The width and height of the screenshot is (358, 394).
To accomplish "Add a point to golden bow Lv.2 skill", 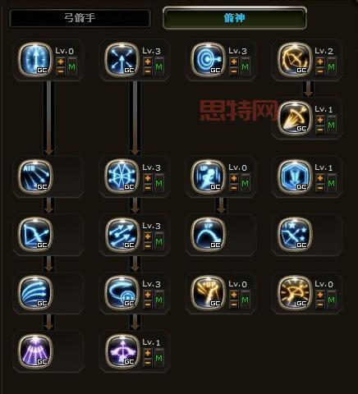I will click(x=320, y=62).
